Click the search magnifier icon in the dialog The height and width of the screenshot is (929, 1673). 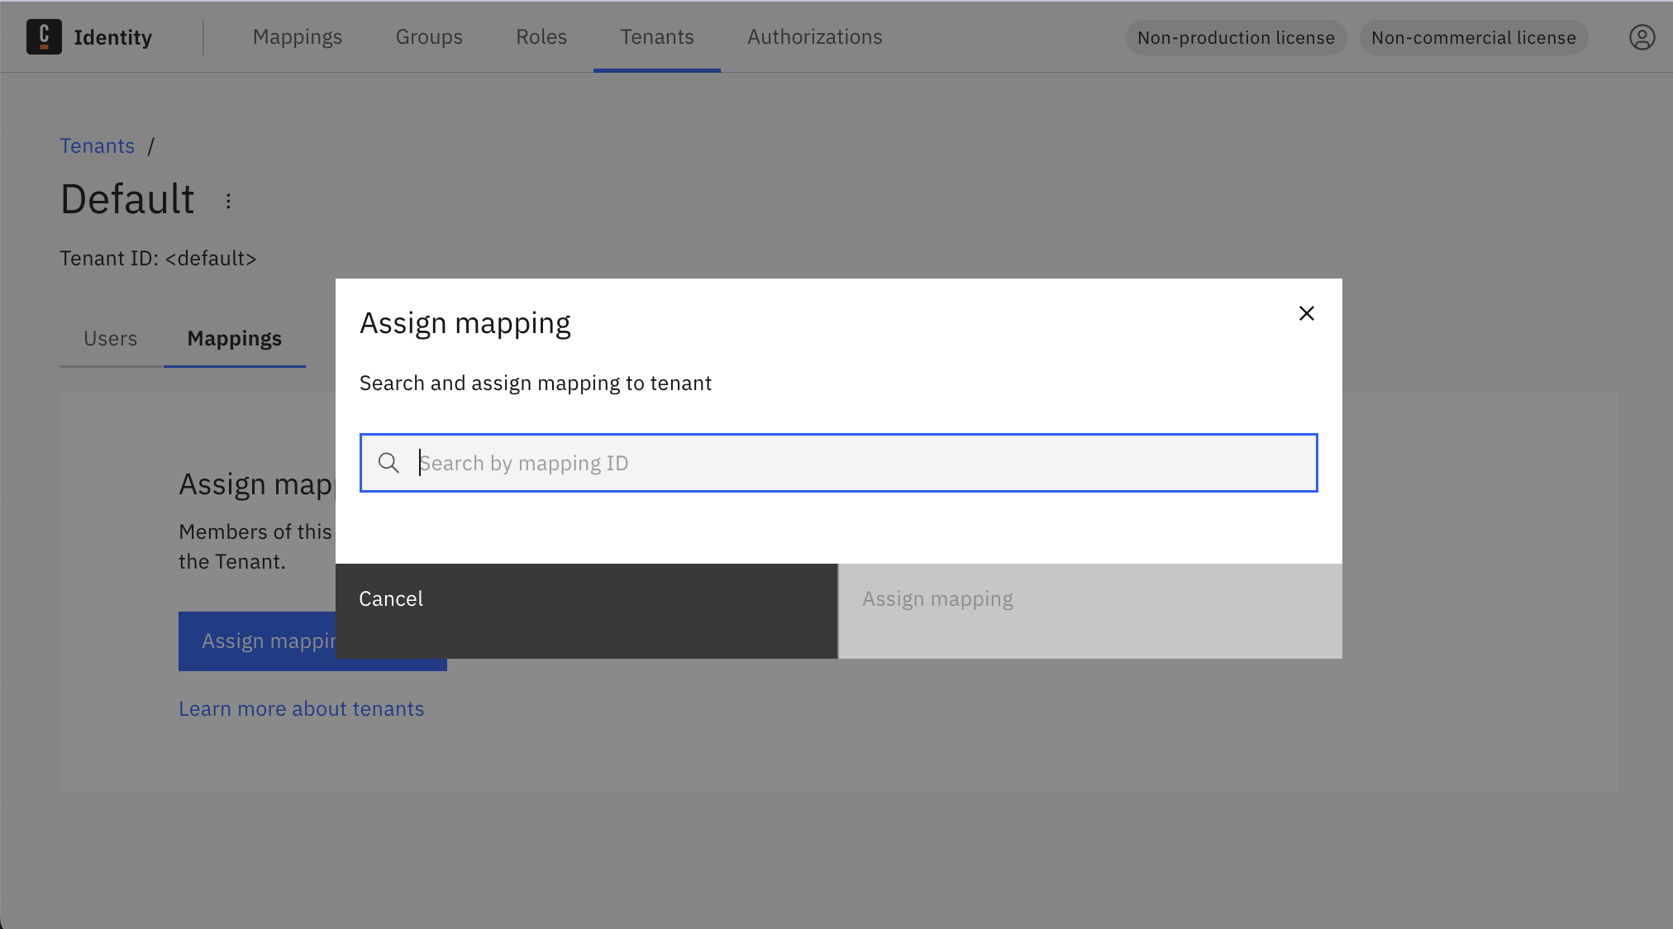tap(388, 463)
